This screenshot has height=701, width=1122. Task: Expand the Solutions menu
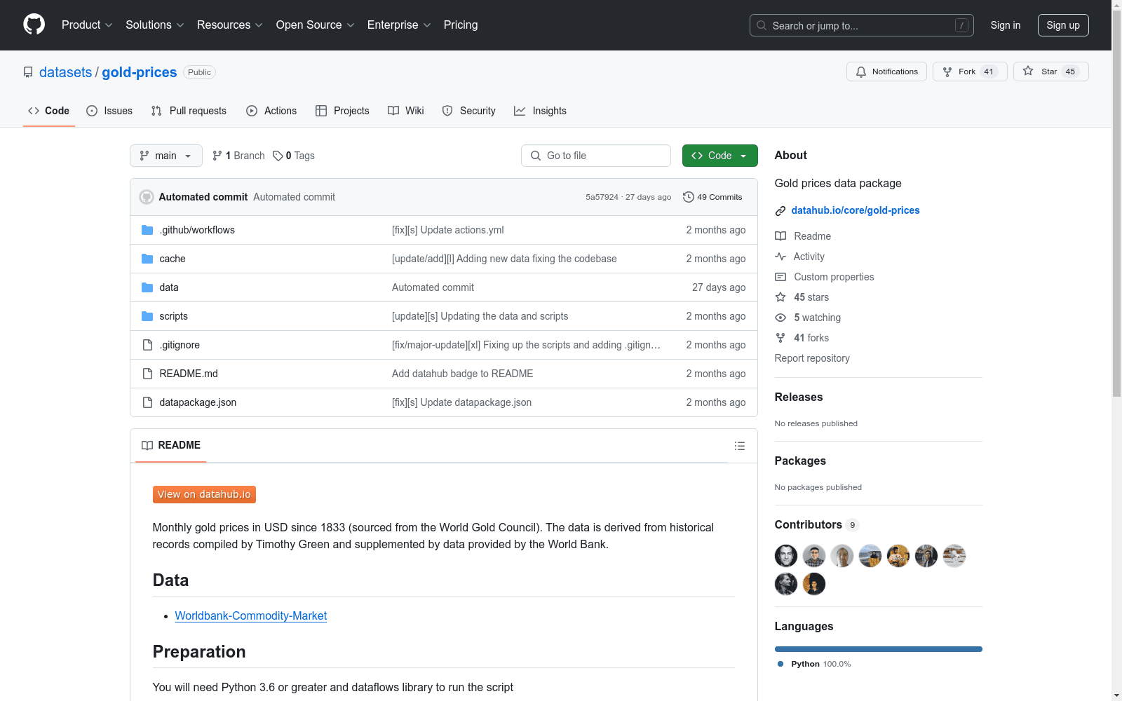pyautogui.click(x=155, y=25)
